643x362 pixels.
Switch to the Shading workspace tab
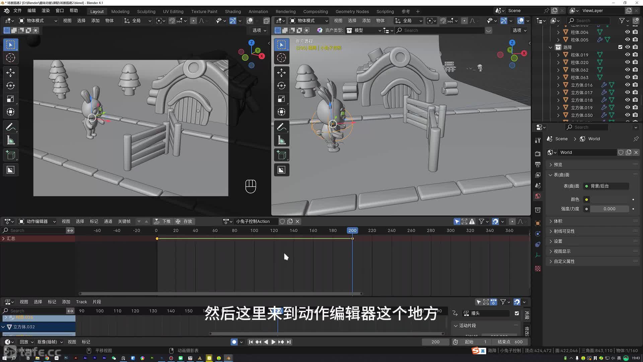point(233,11)
